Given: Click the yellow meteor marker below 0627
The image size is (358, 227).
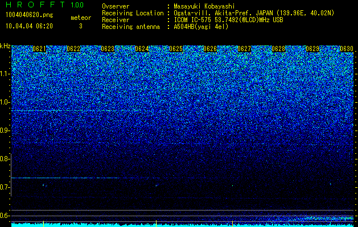Looking at the screenshot, I should click(232, 224).
